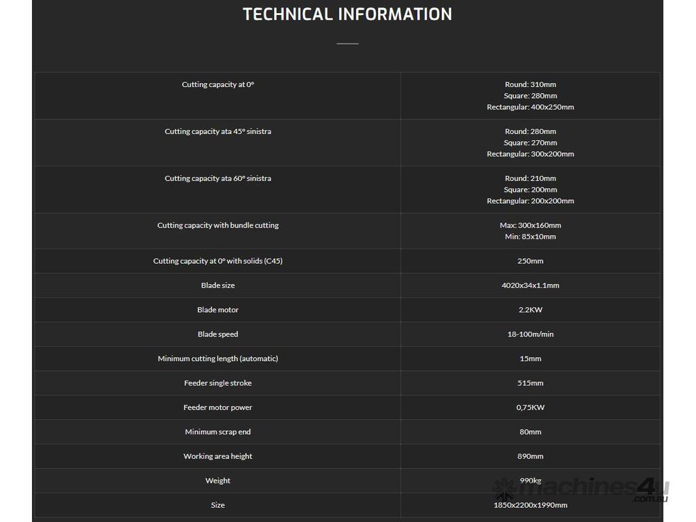Select the Blade motor row label

217,310
